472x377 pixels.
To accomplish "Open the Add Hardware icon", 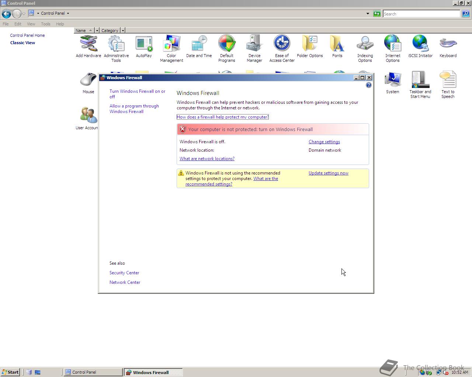I will (x=88, y=46).
